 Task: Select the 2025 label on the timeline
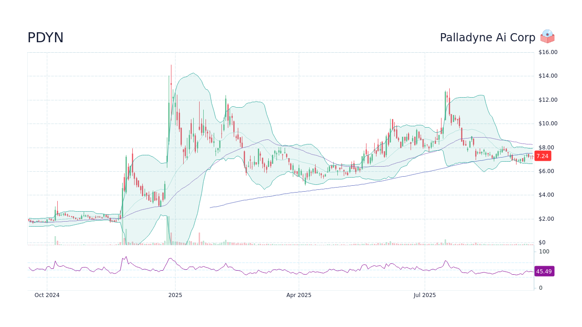(x=175, y=295)
